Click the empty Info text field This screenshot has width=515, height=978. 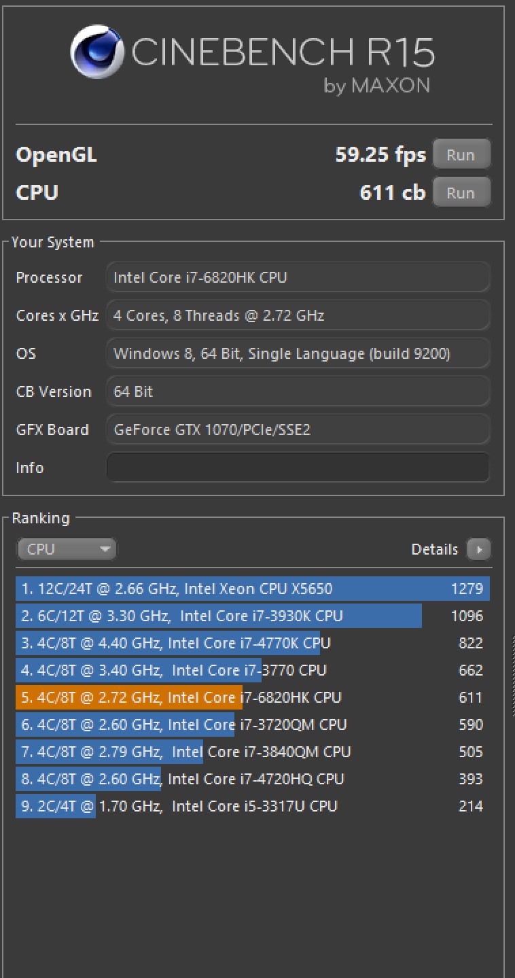(298, 468)
